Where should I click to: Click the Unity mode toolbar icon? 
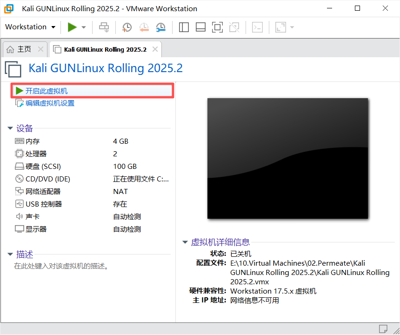[x=234, y=27]
